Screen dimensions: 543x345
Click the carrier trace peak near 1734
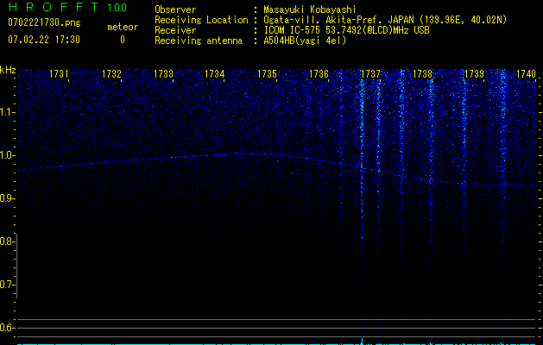(x=237, y=153)
